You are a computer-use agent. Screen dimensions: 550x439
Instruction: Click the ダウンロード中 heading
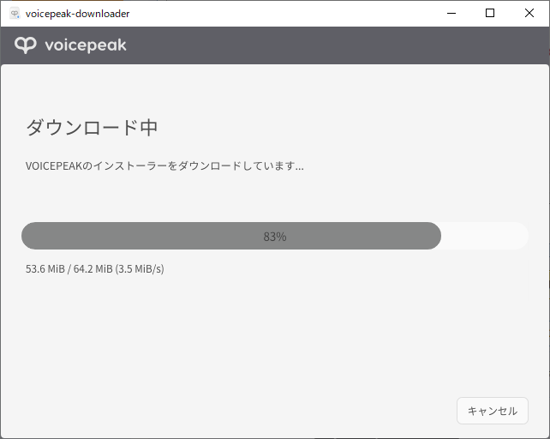tap(92, 127)
